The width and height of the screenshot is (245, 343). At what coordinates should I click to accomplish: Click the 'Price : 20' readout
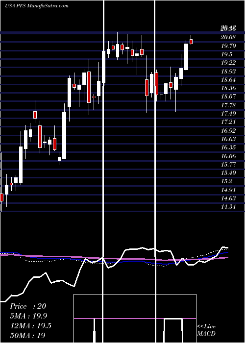click(x=28, y=306)
